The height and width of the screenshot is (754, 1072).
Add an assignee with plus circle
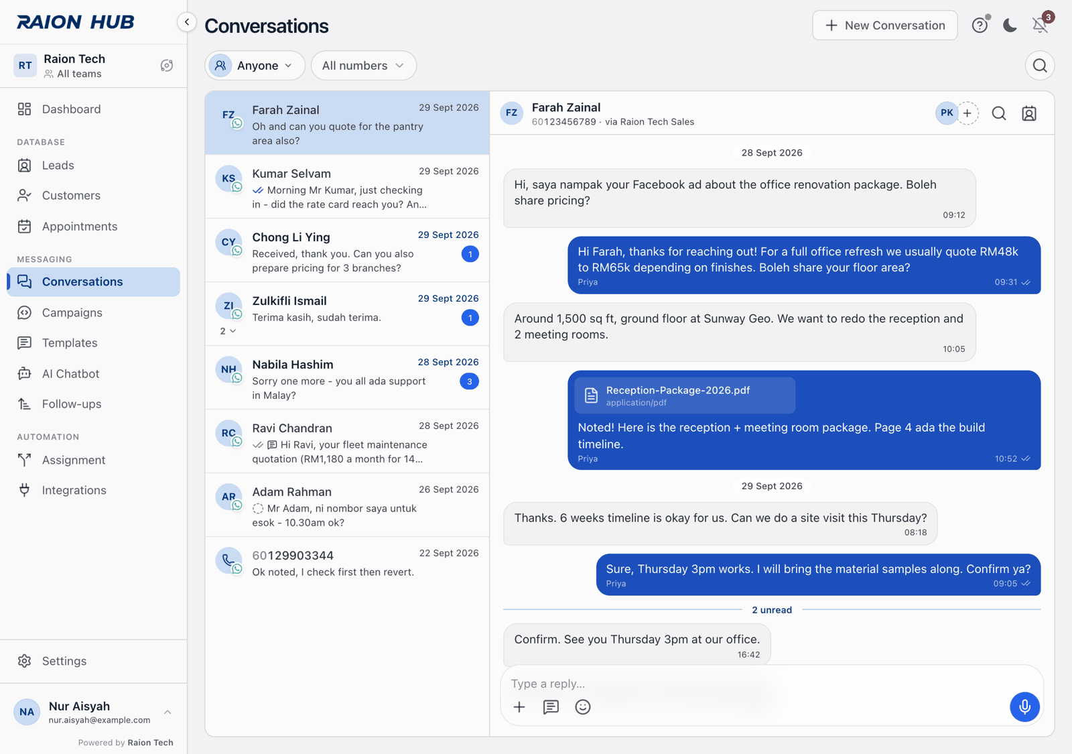967,113
